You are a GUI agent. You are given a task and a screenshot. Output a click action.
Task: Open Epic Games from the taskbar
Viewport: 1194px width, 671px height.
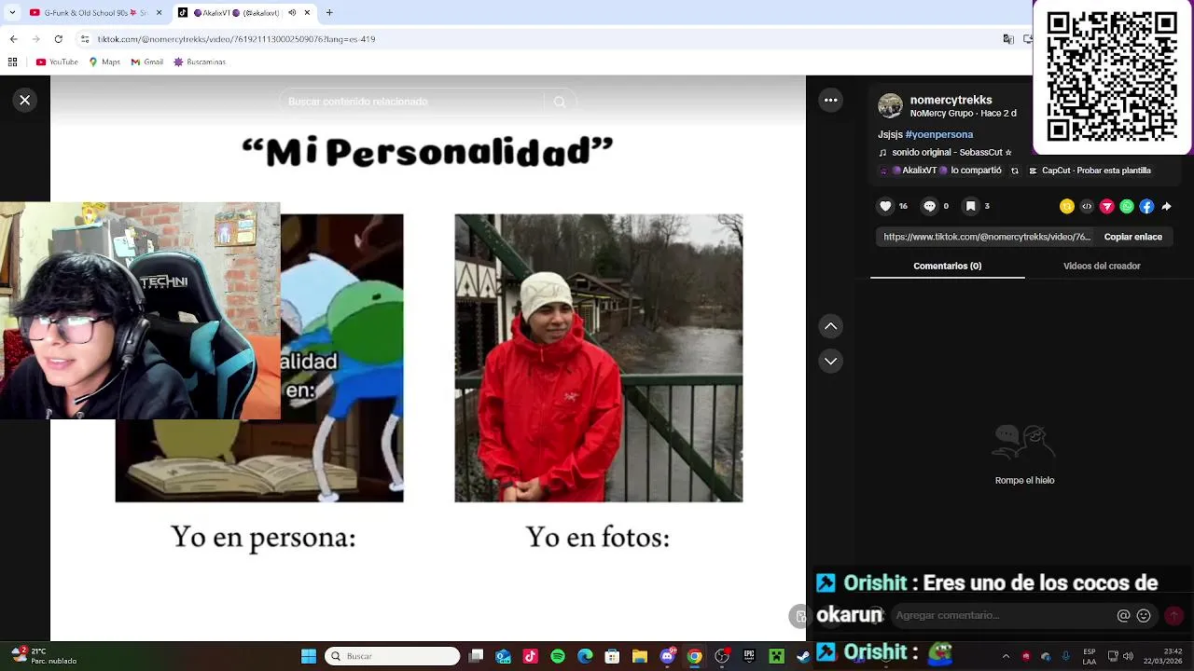click(749, 656)
